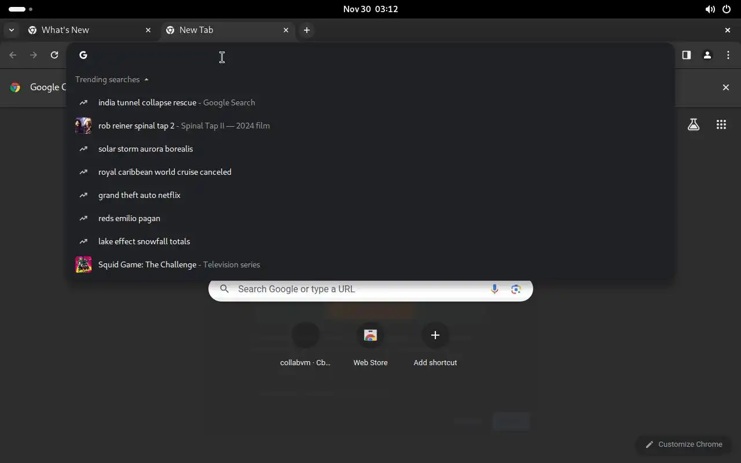The width and height of the screenshot is (741, 463).
Task: Open the Google apps grid icon
Action: pyautogui.click(x=721, y=124)
